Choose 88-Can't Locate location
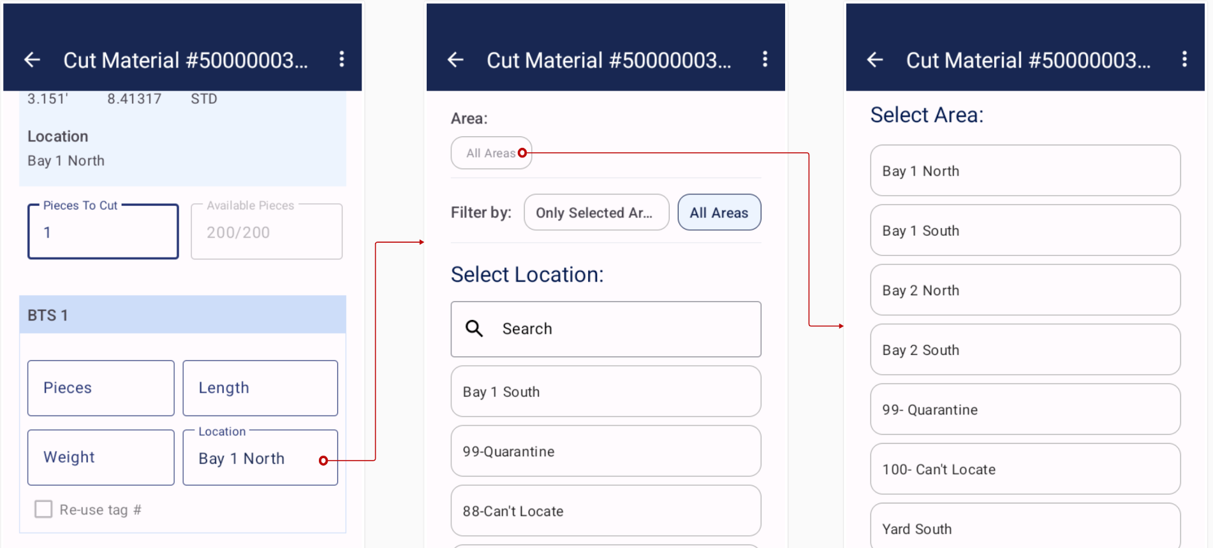 [606, 510]
